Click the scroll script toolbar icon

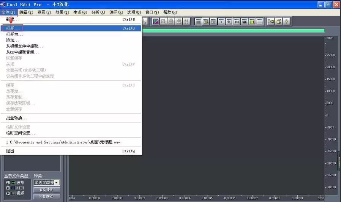click(279, 22)
